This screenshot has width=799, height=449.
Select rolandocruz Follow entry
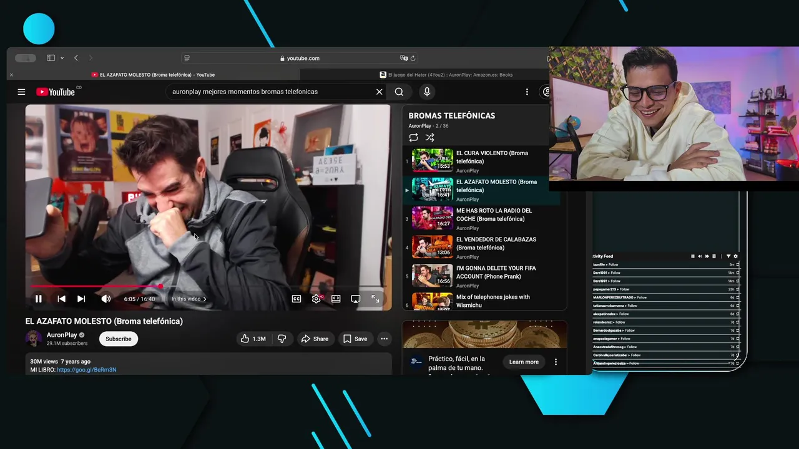tap(665, 322)
